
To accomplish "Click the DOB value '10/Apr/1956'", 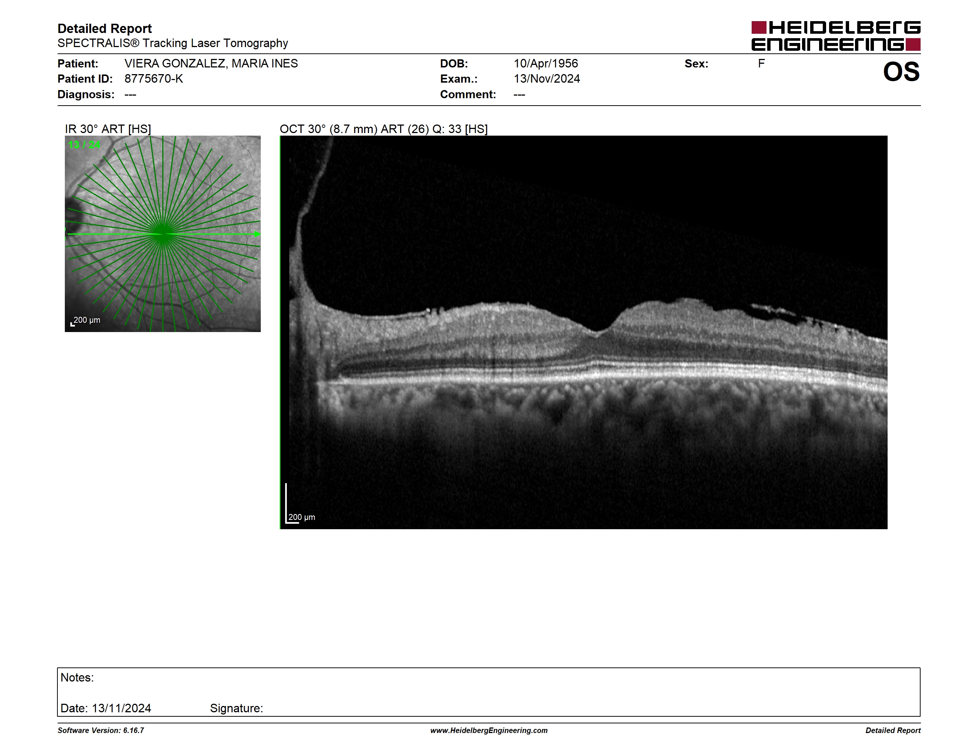I will (545, 64).
